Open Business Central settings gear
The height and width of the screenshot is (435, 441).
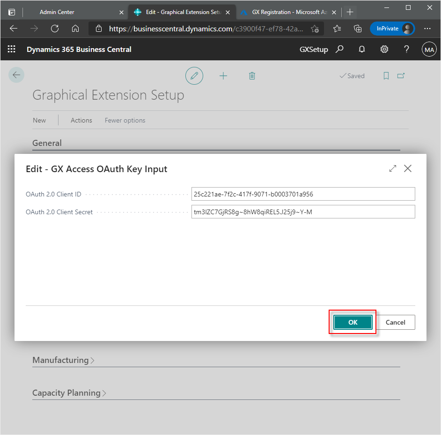pos(384,49)
